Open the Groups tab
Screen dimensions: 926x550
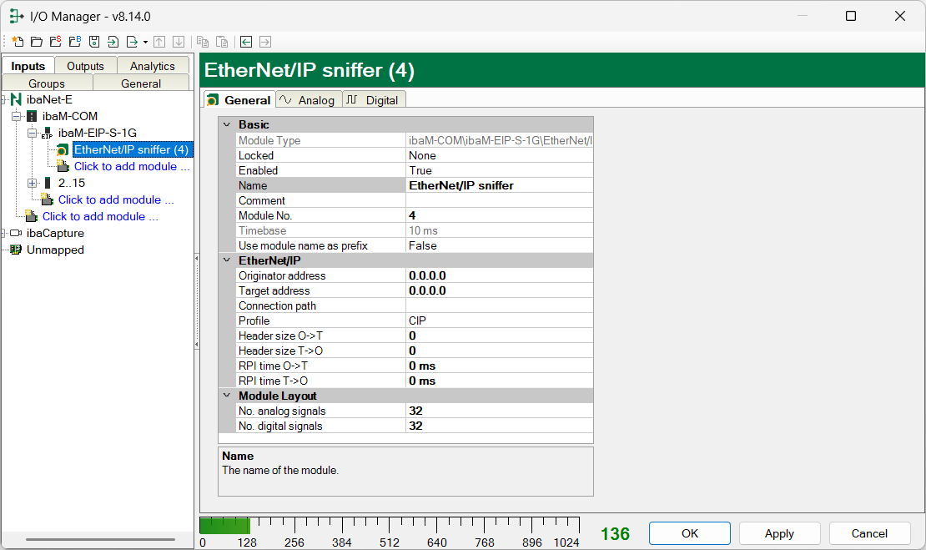pos(47,83)
